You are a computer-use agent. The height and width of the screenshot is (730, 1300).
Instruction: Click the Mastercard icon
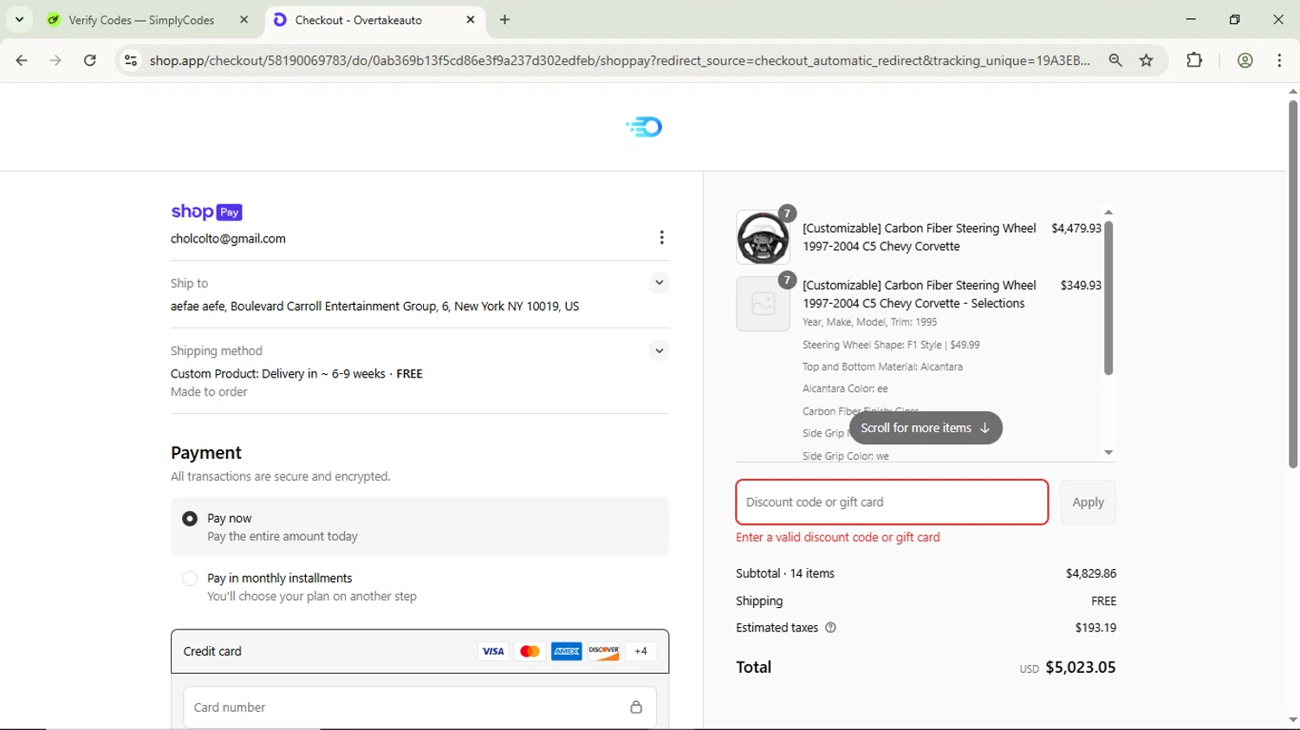click(x=530, y=651)
